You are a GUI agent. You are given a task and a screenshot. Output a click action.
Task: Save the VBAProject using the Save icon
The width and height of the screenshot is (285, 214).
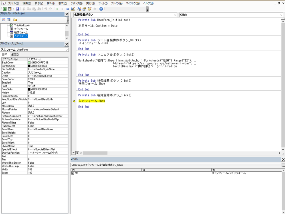(x=17, y=9)
